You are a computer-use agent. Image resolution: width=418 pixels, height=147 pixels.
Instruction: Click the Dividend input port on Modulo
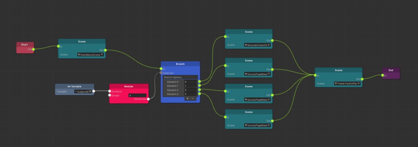pyautogui.click(x=110, y=91)
